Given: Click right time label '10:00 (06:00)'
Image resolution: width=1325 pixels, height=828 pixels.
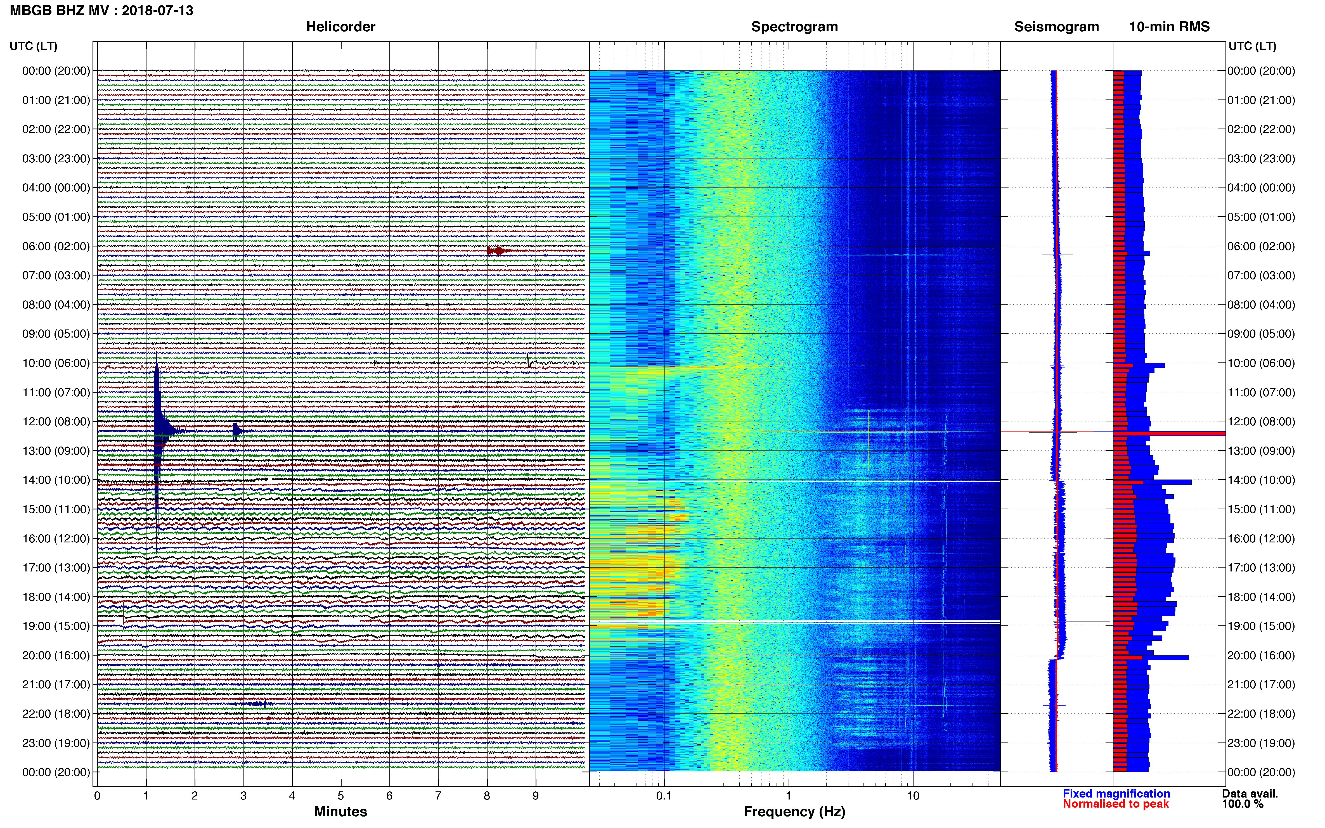Looking at the screenshot, I should [1261, 363].
